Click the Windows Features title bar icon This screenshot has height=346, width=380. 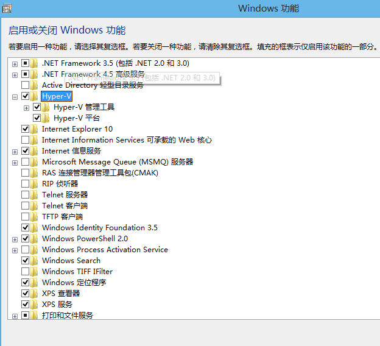pyautogui.click(x=7, y=8)
